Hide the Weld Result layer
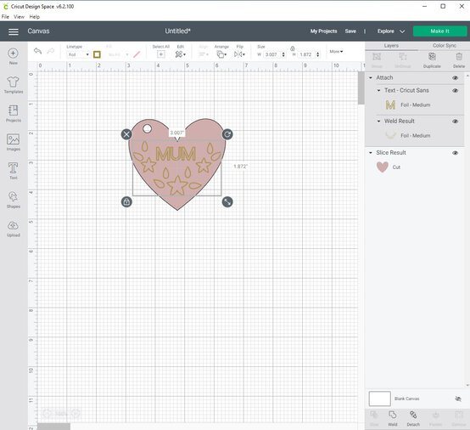 [455, 122]
